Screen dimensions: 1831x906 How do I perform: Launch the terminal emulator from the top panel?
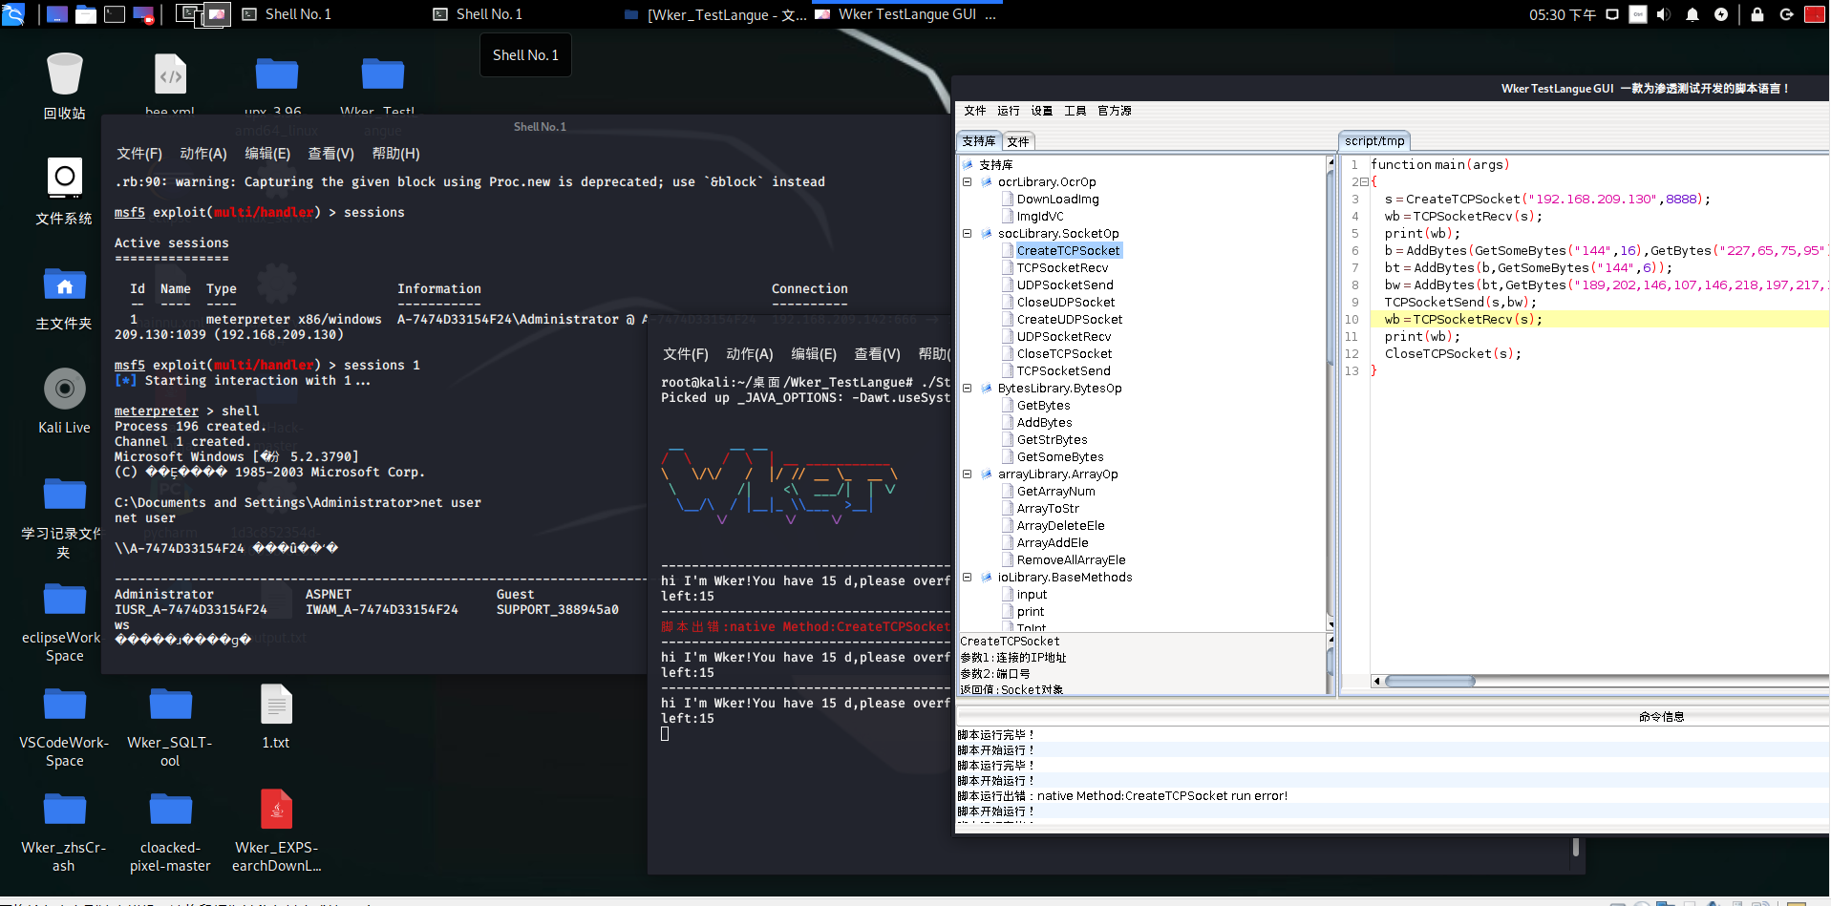pos(115,14)
